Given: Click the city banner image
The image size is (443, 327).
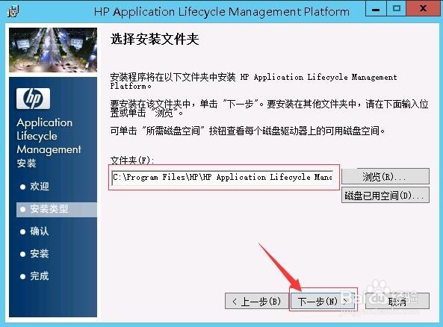Looking at the screenshot, I should [x=53, y=50].
